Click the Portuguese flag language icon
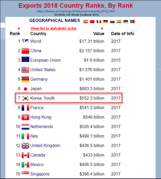Viewport: 161px width, 179px height. click(x=132, y=21)
